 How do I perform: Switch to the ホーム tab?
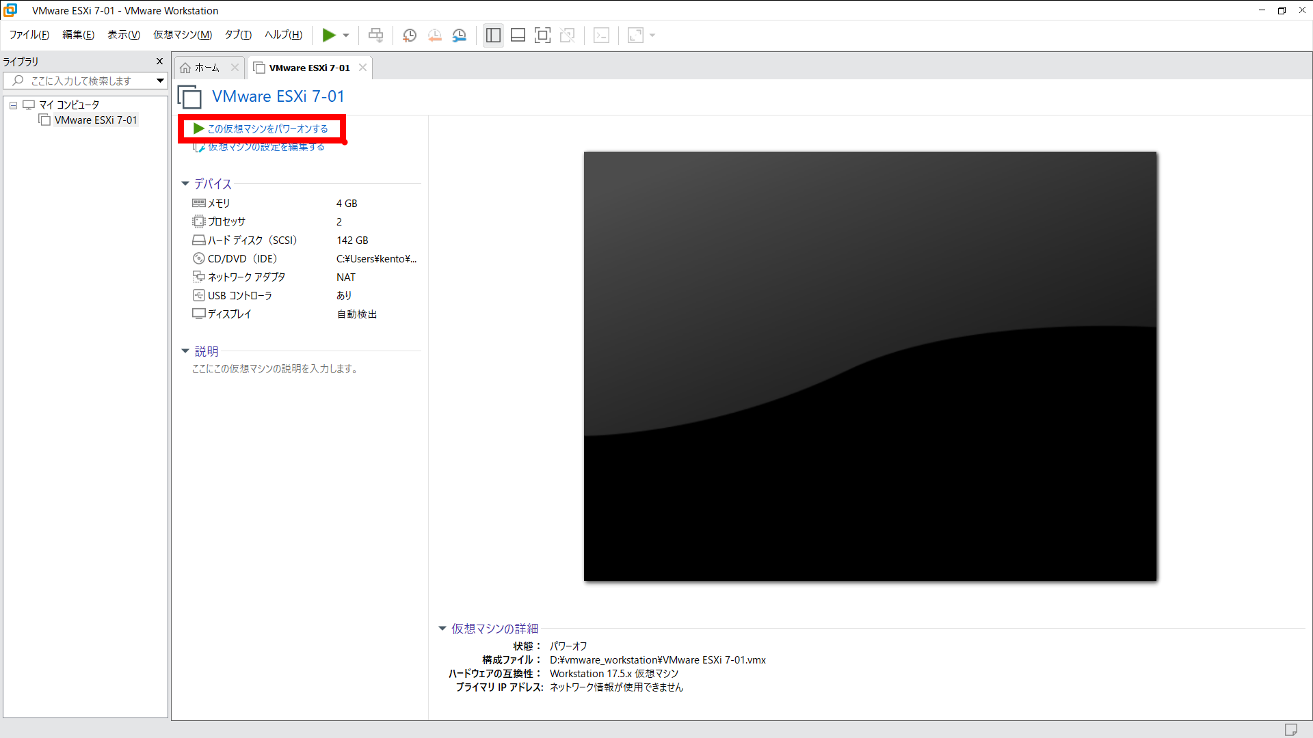(x=206, y=68)
